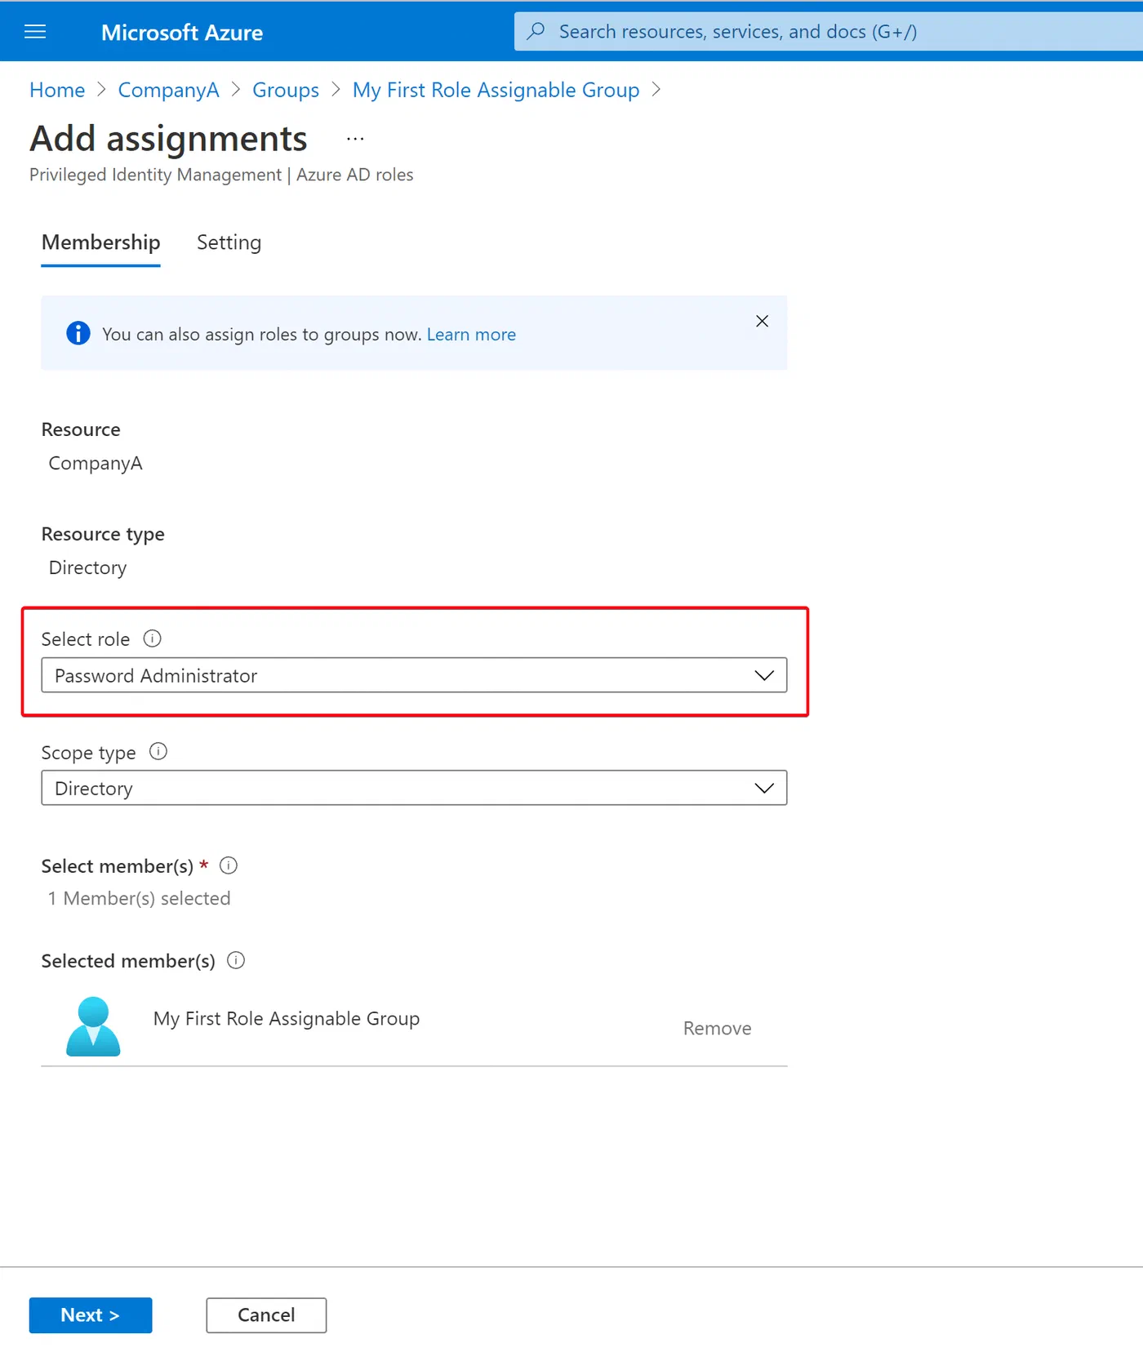Switch to the Membership tab

(100, 242)
